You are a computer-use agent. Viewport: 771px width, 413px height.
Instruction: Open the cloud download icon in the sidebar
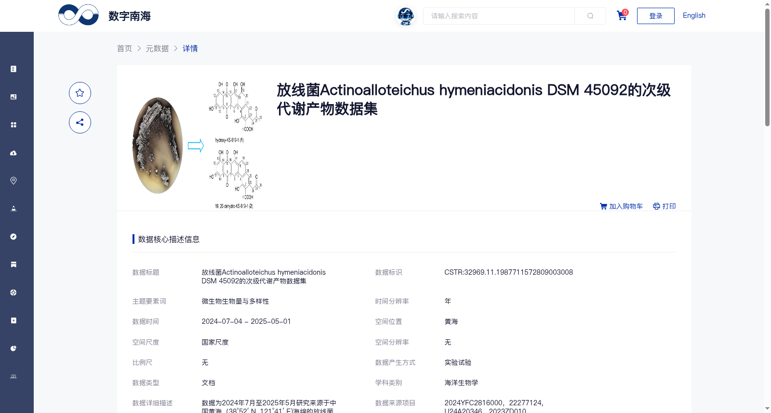coord(13,153)
